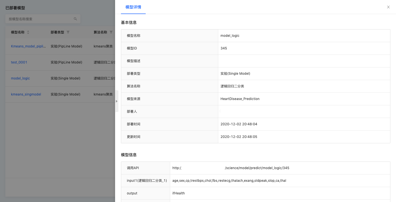The height and width of the screenshot is (202, 396).
Task: Select the 调用API label cell
Action: coord(146,168)
